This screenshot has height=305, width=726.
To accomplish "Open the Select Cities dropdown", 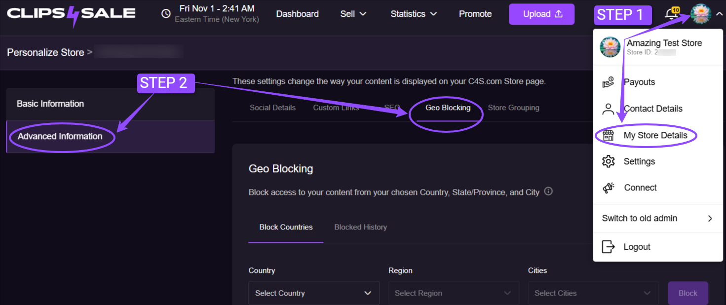I will pos(593,293).
